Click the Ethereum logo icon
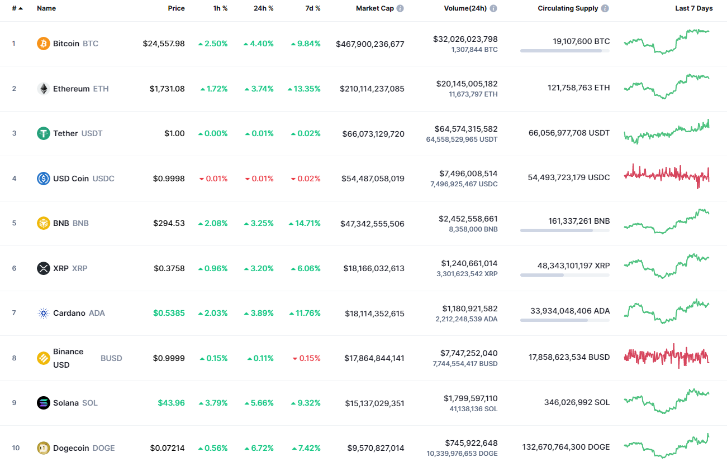This screenshot has width=727, height=467. (x=43, y=88)
